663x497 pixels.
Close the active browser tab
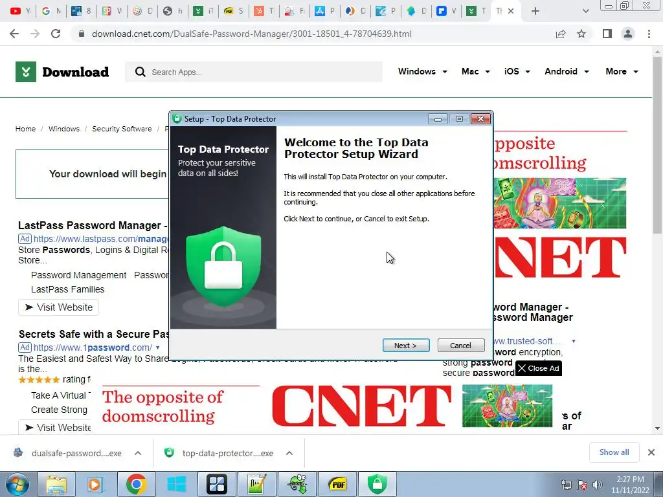point(511,11)
